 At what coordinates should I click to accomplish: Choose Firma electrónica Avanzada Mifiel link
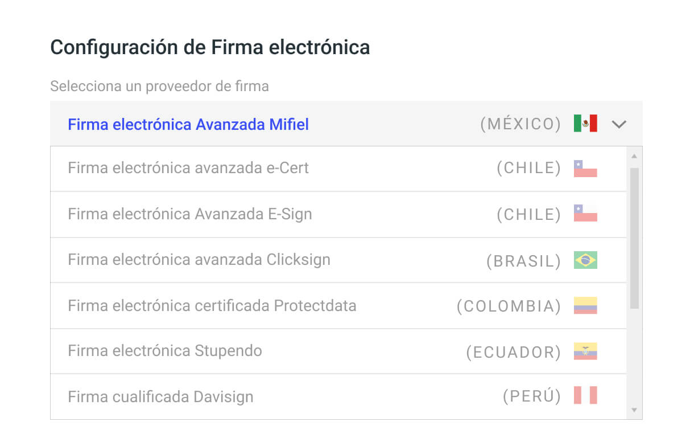[x=188, y=124]
